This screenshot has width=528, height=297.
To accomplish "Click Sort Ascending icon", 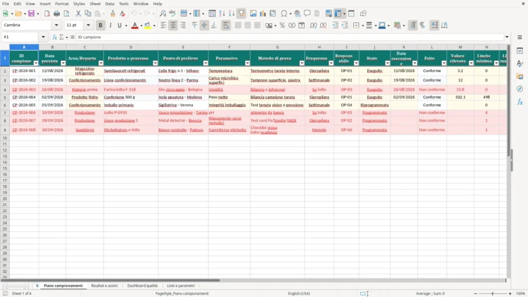I will pyautogui.click(x=222, y=13).
